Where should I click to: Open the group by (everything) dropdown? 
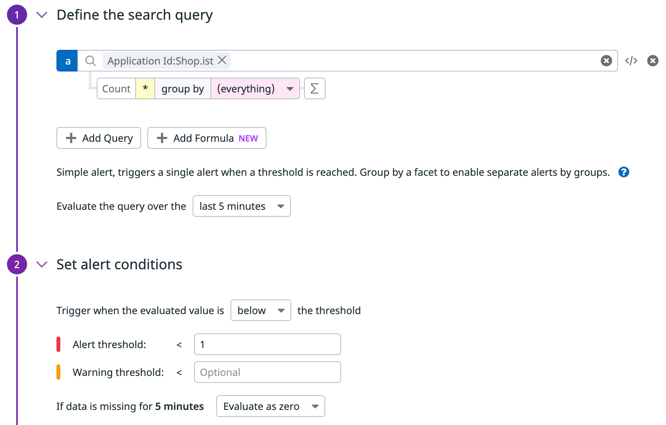[x=255, y=89]
